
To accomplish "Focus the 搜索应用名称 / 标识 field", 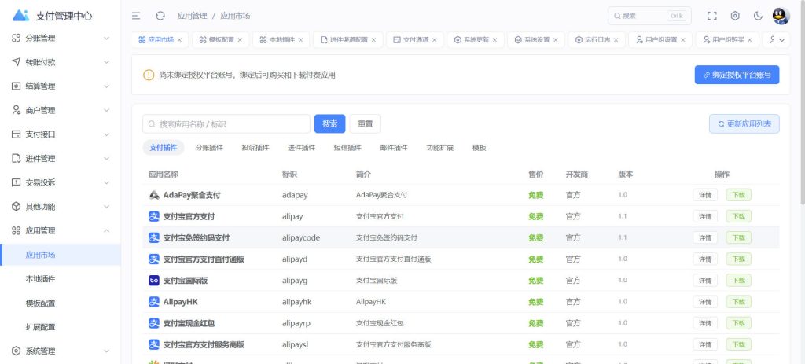I will pos(226,123).
